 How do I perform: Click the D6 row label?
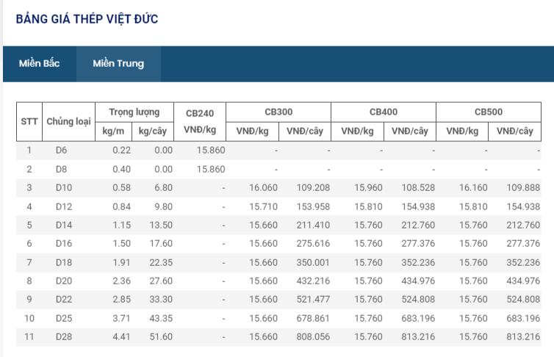[61, 150]
